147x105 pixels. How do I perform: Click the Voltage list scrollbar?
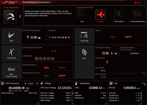tap(72, 93)
